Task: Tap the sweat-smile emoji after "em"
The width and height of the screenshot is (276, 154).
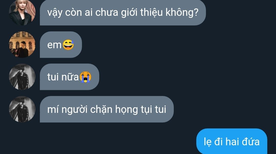Action: point(68,45)
